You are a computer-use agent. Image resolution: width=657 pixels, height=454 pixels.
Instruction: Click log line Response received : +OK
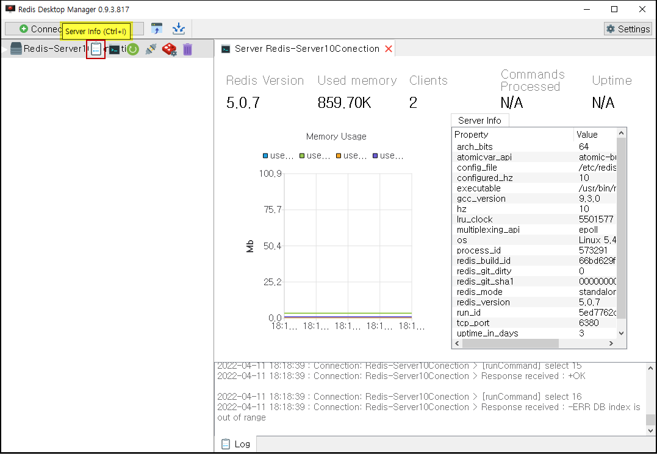click(x=401, y=376)
